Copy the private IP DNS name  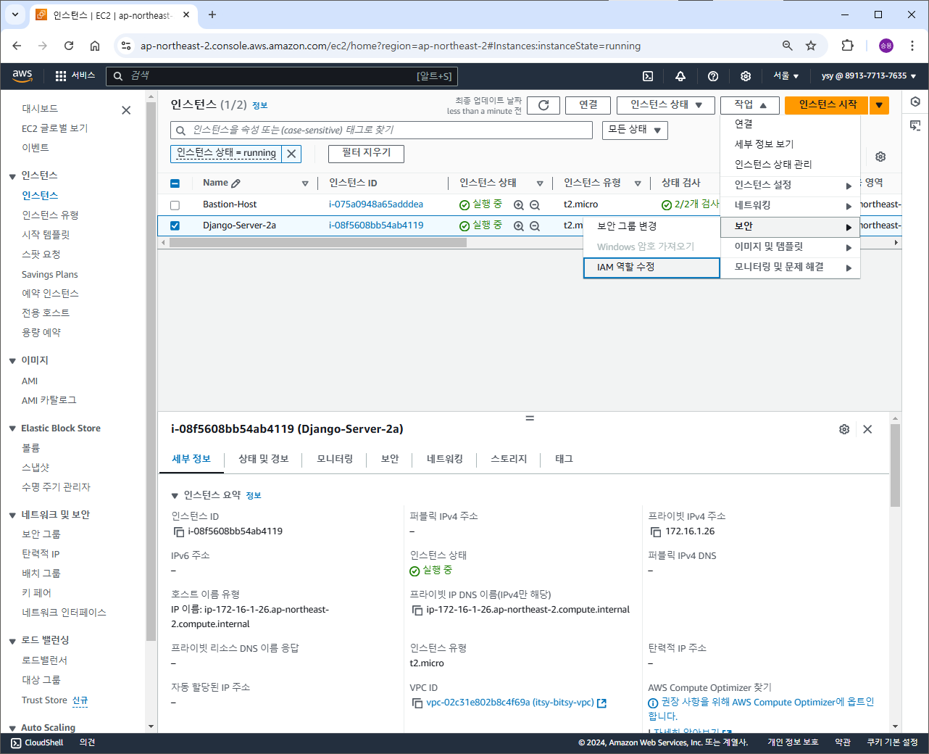click(417, 610)
